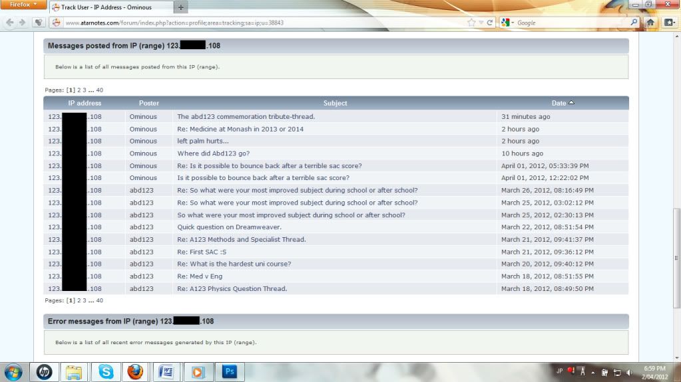The height and width of the screenshot is (382, 681).
Task: Go to page 2 of top pagination
Action: coord(79,90)
